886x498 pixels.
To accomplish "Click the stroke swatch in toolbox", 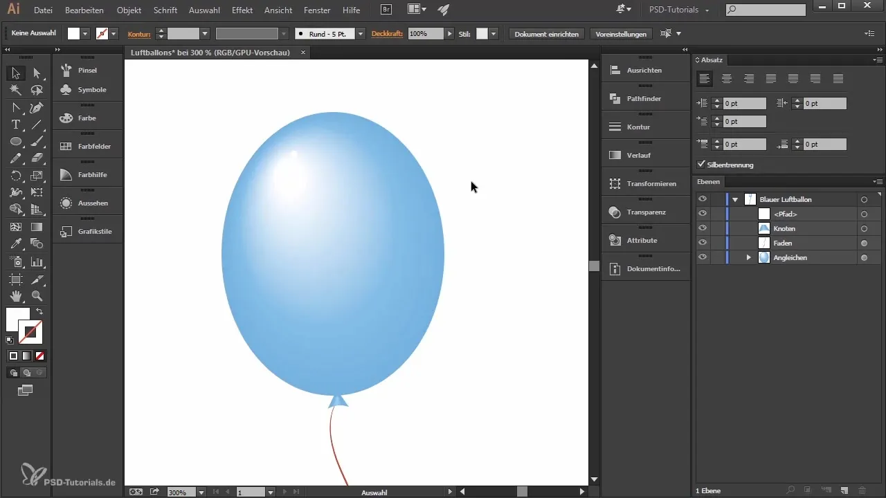I will click(x=30, y=332).
